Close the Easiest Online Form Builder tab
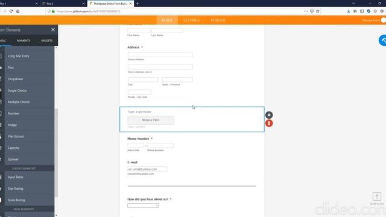 (x=130, y=4)
